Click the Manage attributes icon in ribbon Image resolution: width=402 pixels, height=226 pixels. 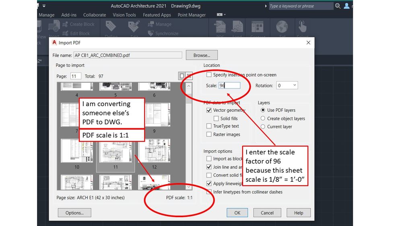pyautogui.click(x=151, y=24)
